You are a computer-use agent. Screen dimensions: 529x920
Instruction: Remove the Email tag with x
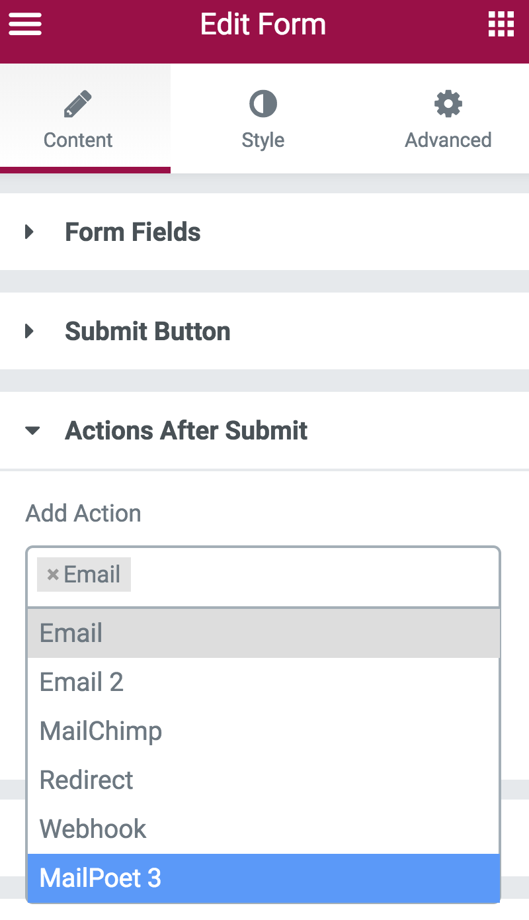click(x=53, y=575)
